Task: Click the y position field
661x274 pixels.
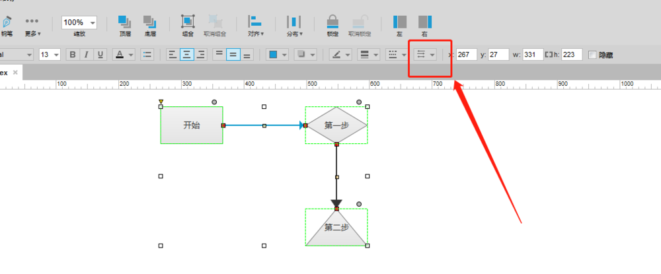Action: 498,55
